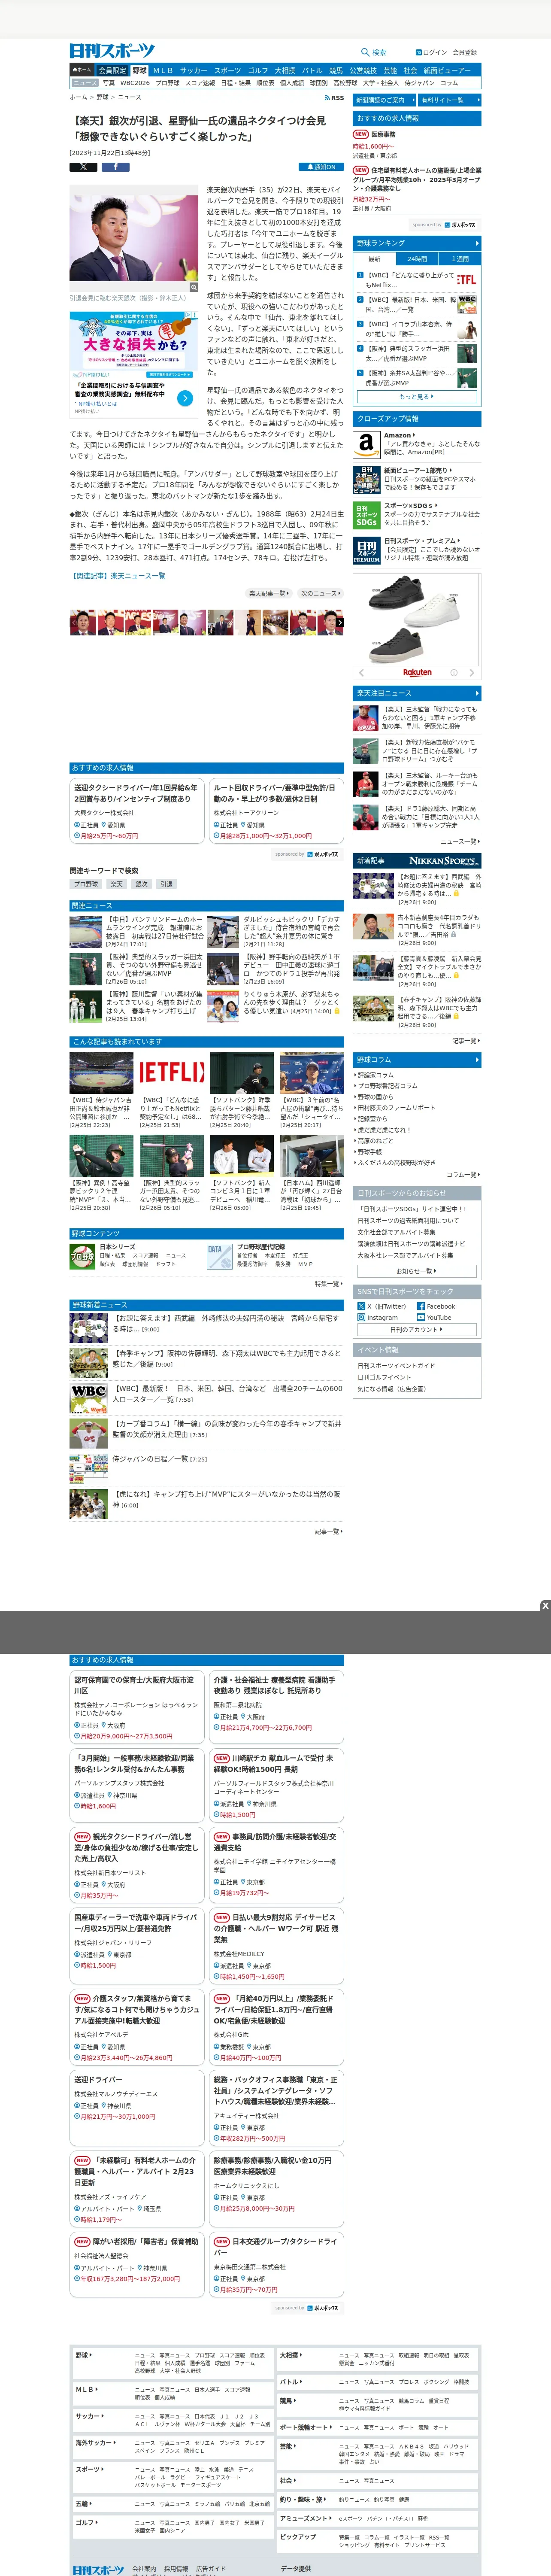Viewport: 551px width, 2576px height.
Task: Open the 【関連記事】楽天ニュース一覧 link
Action: pyautogui.click(x=117, y=576)
